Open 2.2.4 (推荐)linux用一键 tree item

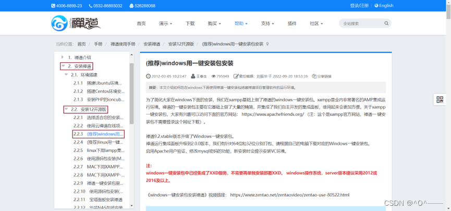pos(99,142)
